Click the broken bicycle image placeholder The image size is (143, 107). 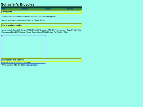(x=12, y=46)
